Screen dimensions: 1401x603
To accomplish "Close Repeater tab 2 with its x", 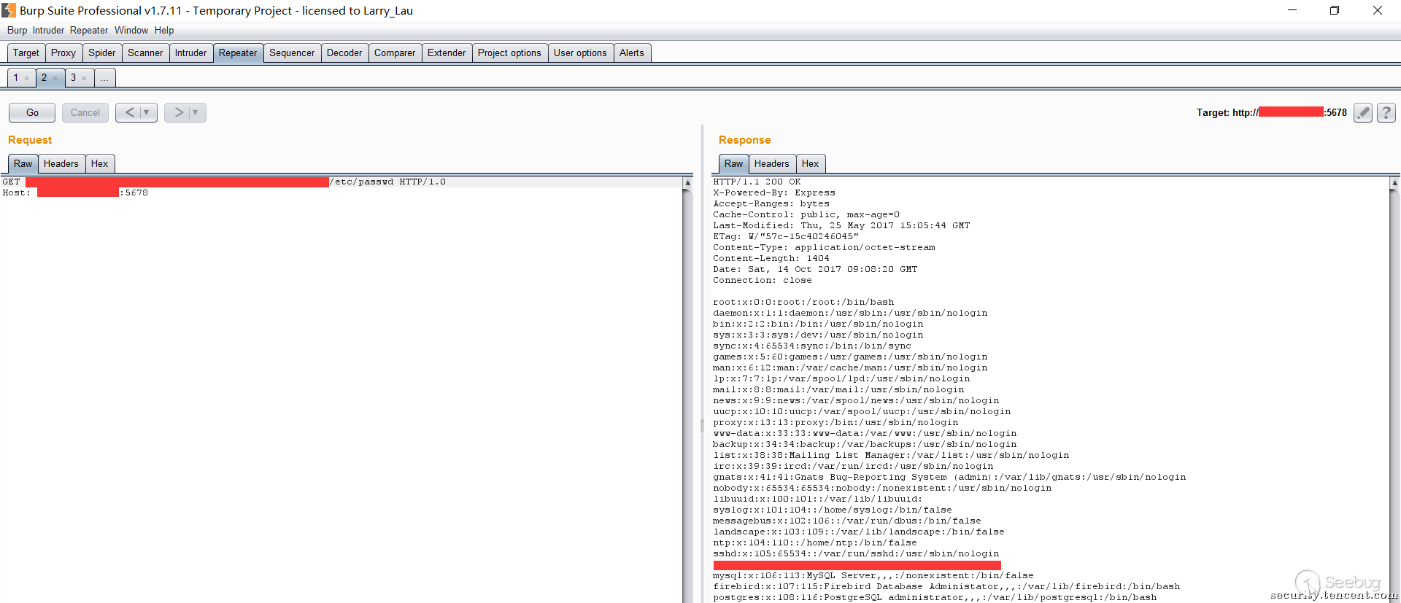I will point(55,78).
